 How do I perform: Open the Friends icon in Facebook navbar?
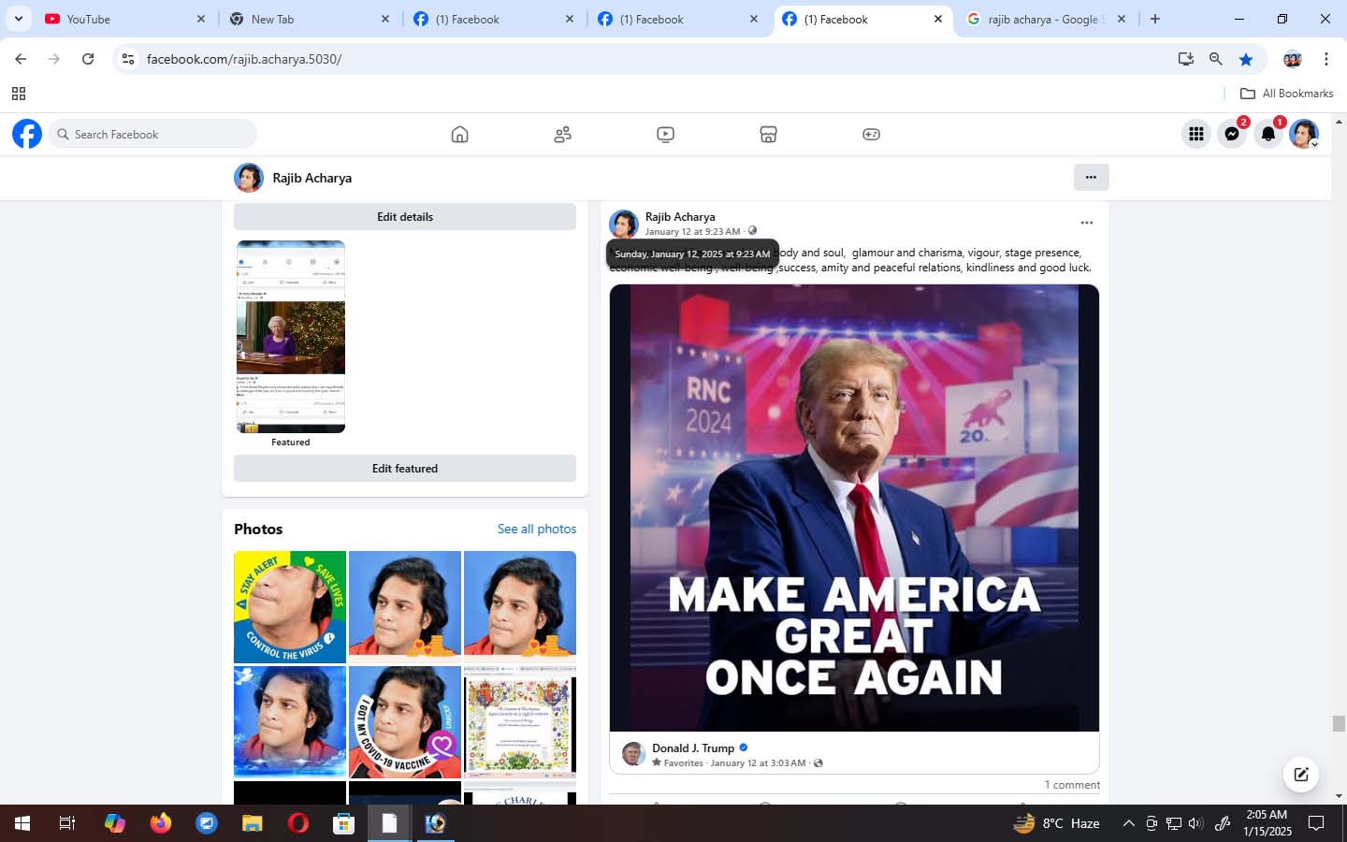tap(562, 135)
